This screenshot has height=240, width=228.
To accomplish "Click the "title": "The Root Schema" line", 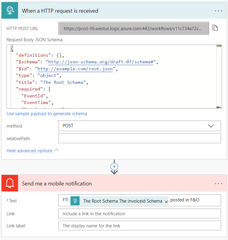I will [x=52, y=82].
